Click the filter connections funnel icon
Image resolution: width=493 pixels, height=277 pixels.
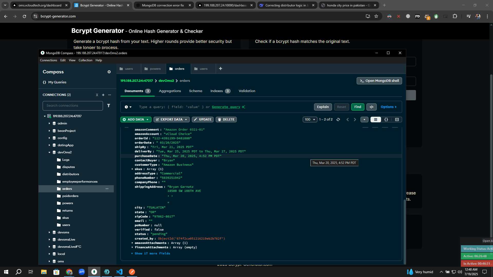click(109, 106)
